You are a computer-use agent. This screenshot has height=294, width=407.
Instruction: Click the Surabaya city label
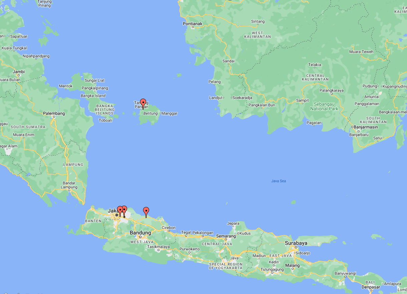pyautogui.click(x=296, y=243)
